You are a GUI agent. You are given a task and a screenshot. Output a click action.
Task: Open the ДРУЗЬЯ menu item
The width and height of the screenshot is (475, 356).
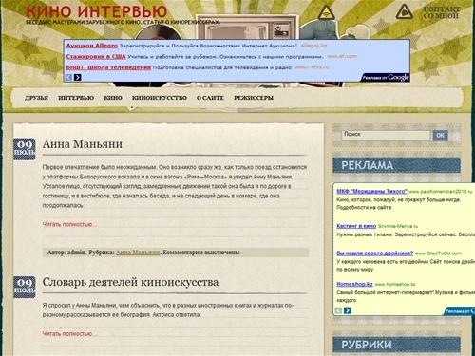pos(36,98)
